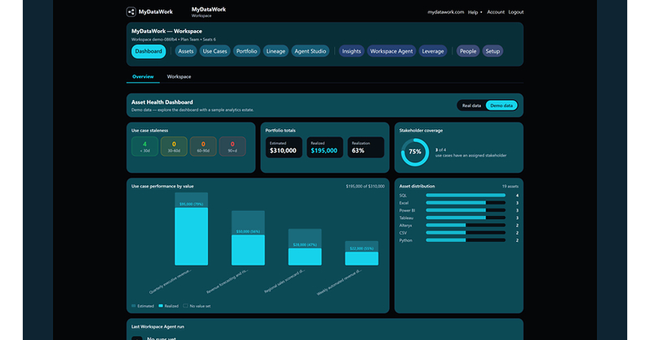Toggle dashboard to Real data
The image size is (650, 340).
pos(472,105)
